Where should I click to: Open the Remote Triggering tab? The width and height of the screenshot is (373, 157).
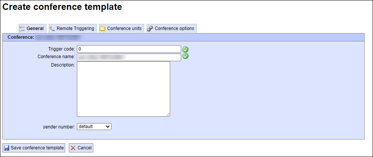pos(73,29)
